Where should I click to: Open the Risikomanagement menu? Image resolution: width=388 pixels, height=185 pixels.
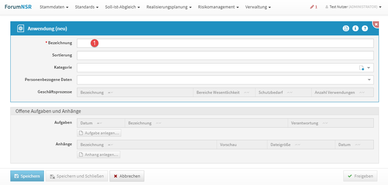pyautogui.click(x=218, y=7)
